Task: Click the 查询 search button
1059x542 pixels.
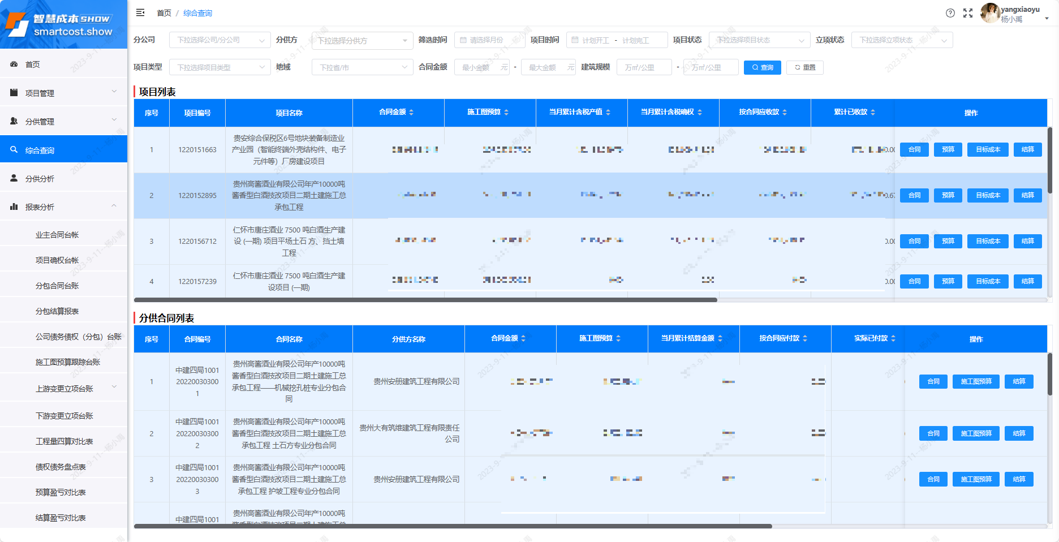Action: coord(761,67)
